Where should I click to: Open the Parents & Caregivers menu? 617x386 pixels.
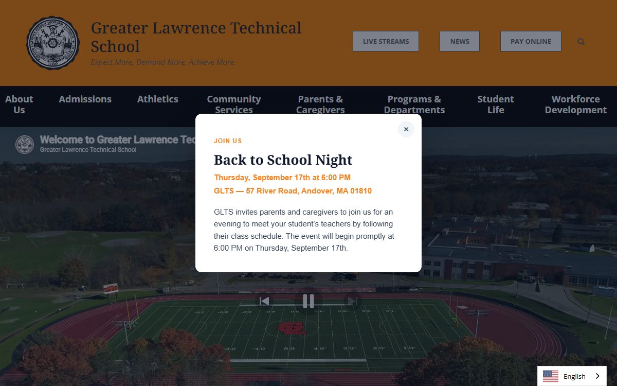[320, 104]
